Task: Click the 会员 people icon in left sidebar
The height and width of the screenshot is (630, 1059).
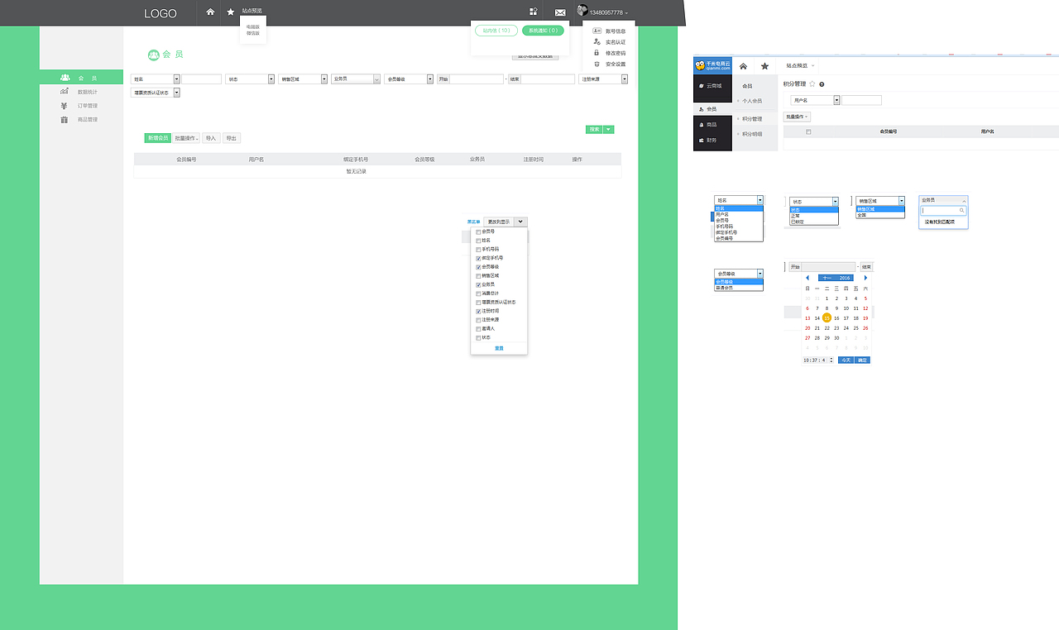Action: pyautogui.click(x=65, y=78)
